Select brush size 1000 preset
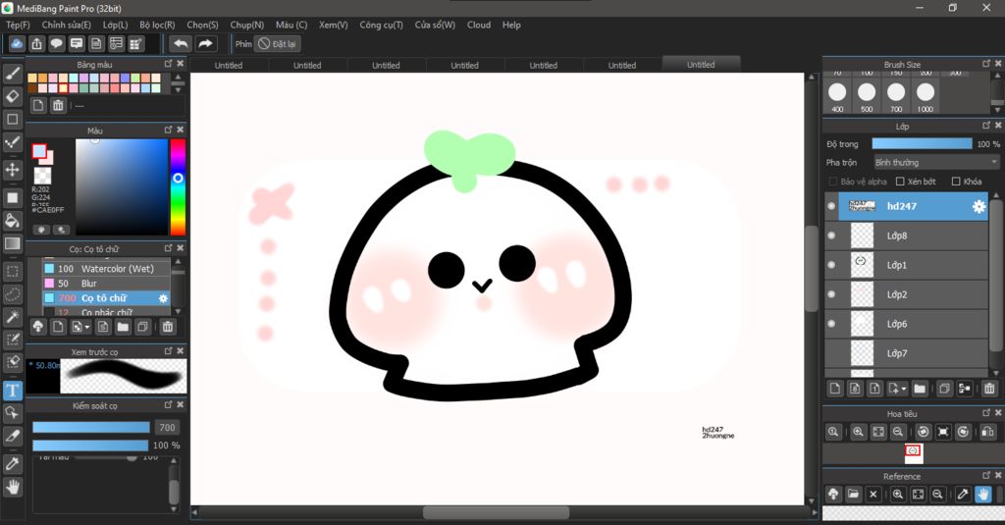The image size is (1005, 525). 925,96
